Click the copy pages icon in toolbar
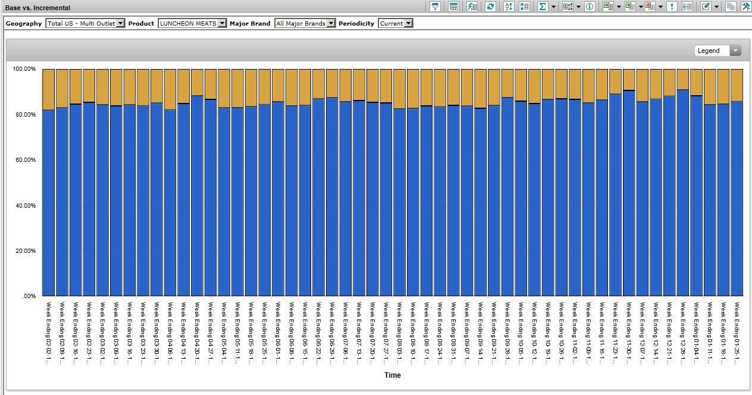The height and width of the screenshot is (395, 752). tap(731, 7)
